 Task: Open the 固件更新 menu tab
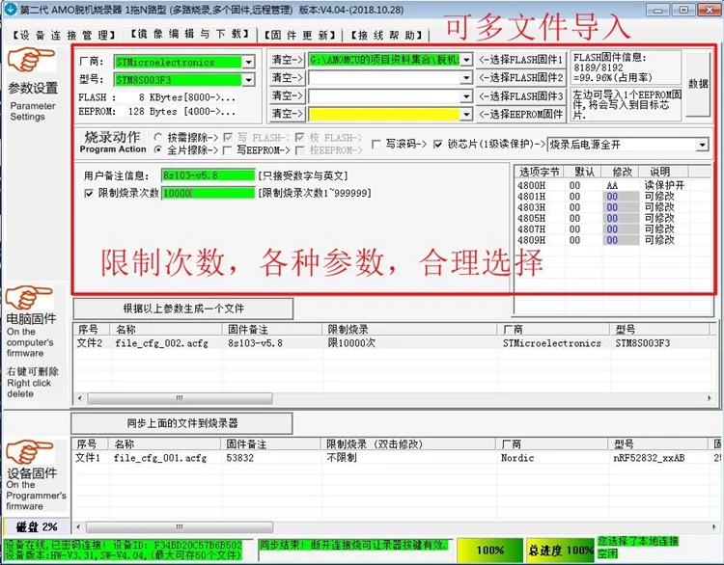299,35
